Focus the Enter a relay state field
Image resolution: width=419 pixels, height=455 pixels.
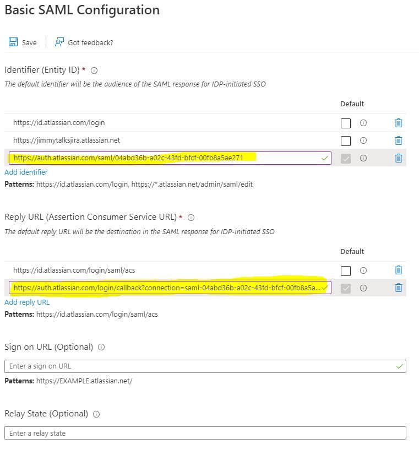click(x=205, y=433)
